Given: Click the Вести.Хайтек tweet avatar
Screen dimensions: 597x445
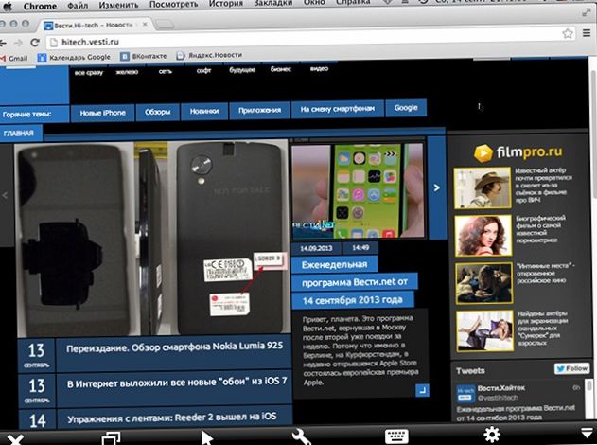Looking at the screenshot, I should 465,394.
